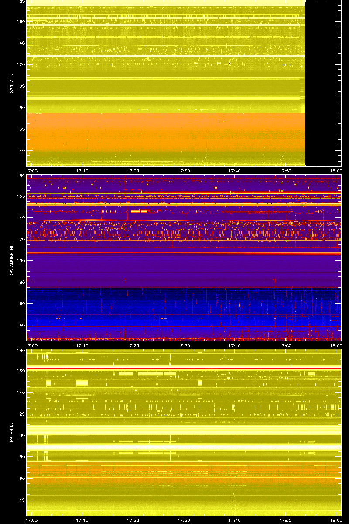Click the 80 frequency tick on Sagamore Hill axis
The image size is (349, 524).
(22, 282)
